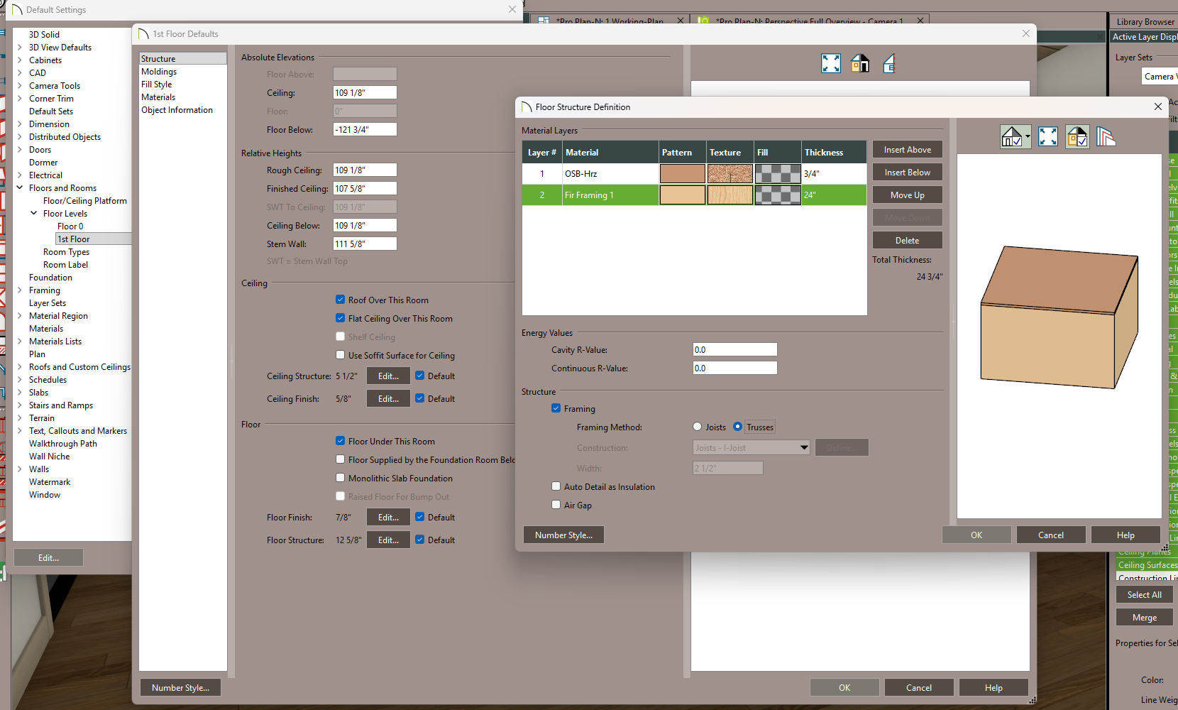Open rendering technique dropdown arrow in preview
The width and height of the screenshot is (1178, 710).
(1028, 136)
